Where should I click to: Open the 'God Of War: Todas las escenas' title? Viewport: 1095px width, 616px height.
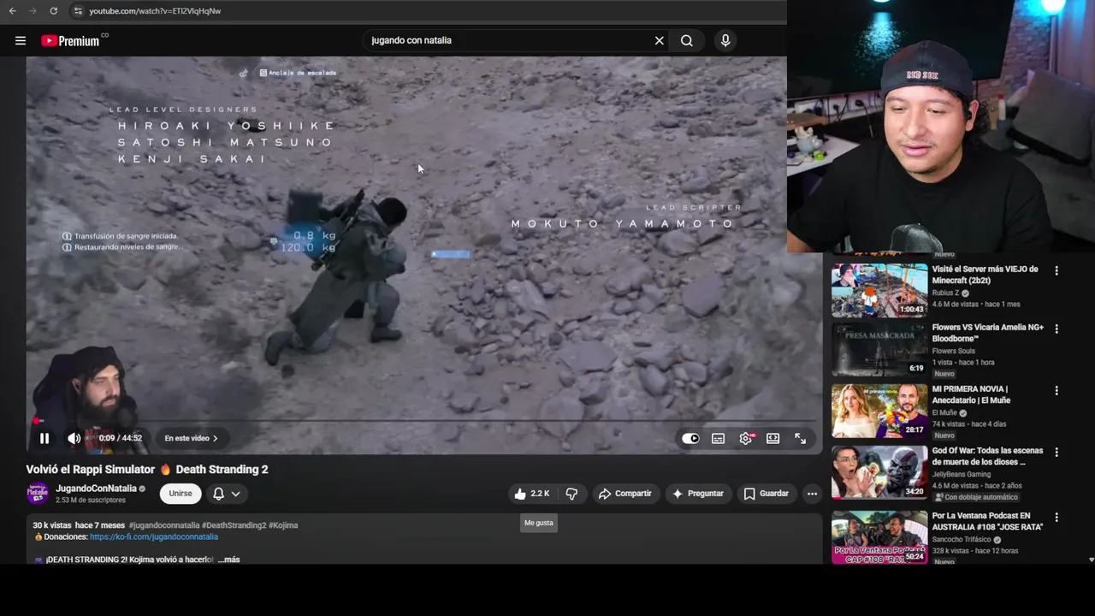(x=988, y=456)
